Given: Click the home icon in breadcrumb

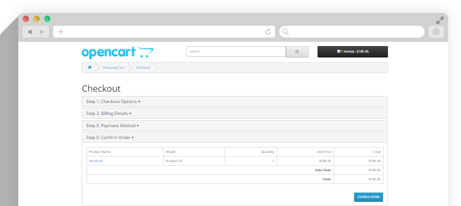Looking at the screenshot, I should [89, 67].
